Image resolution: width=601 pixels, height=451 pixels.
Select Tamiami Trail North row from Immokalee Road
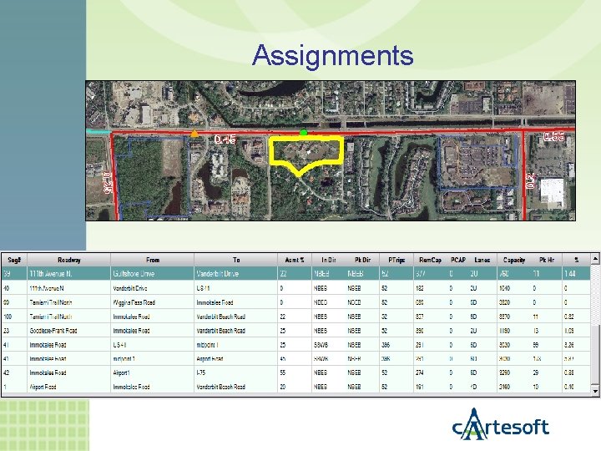295,317
